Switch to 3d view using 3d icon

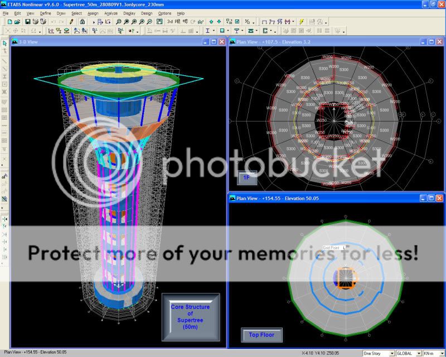[169, 22]
